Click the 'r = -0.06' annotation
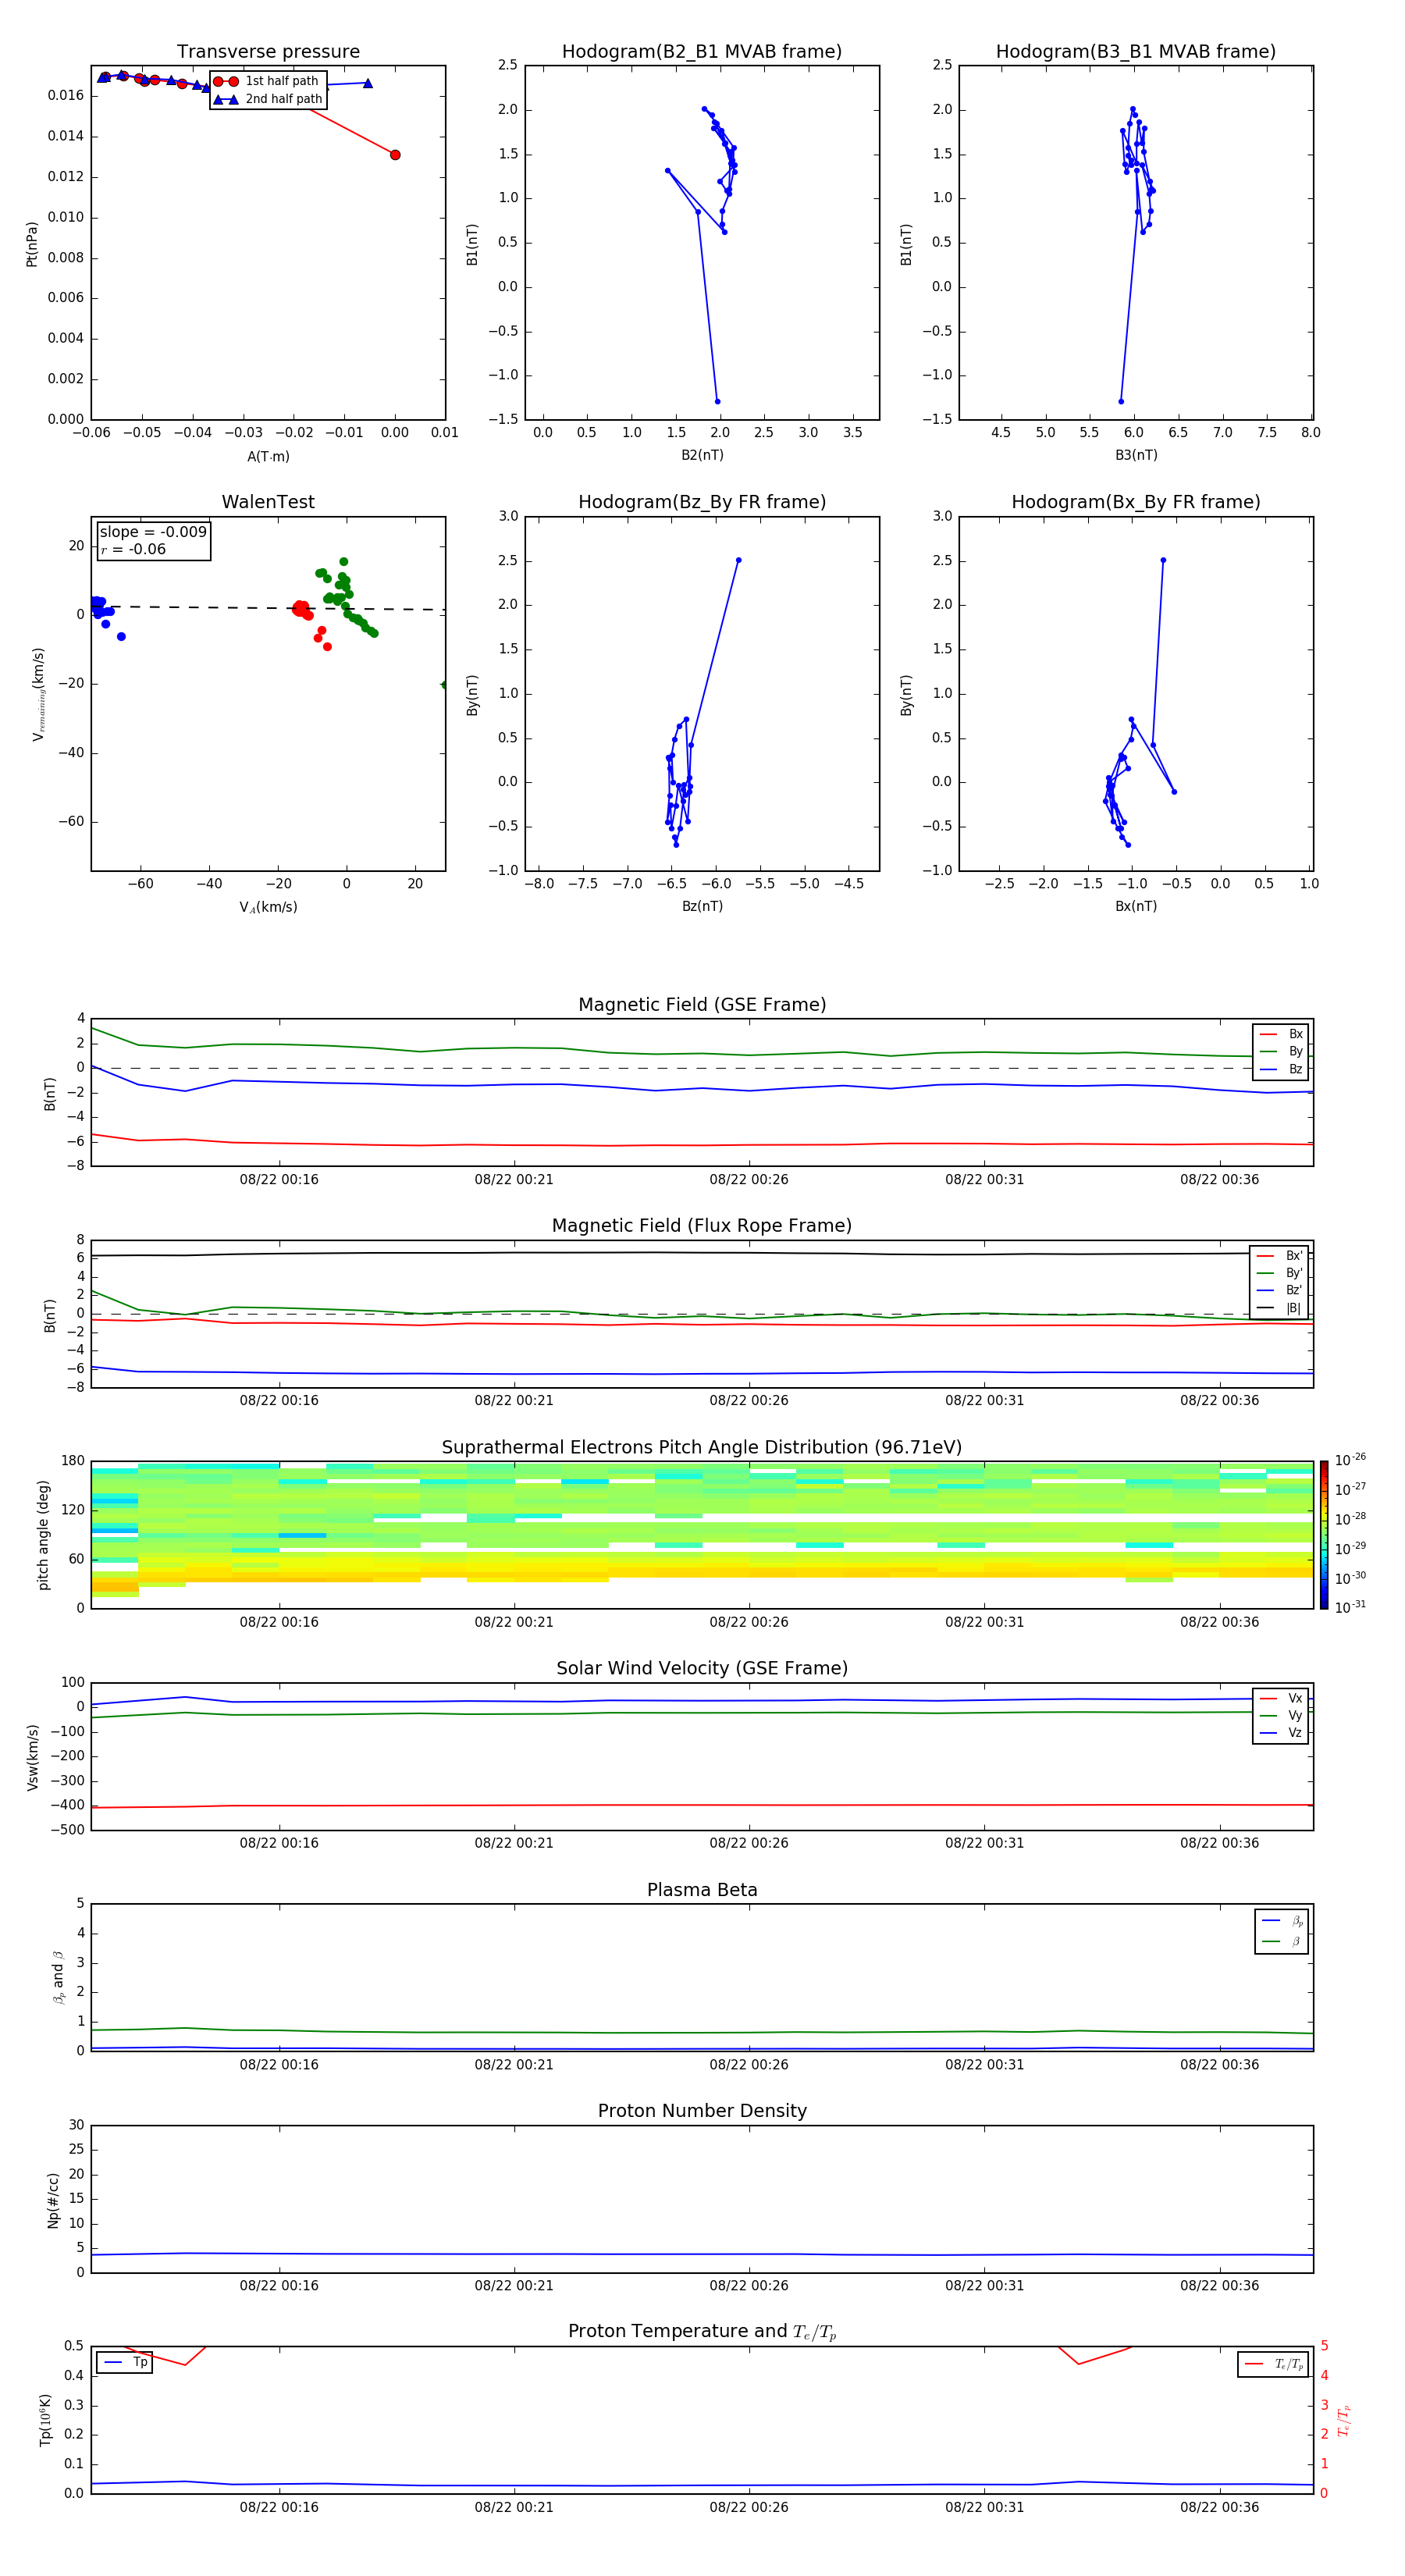Image resolution: width=1405 pixels, height=2576 pixels. click(x=133, y=550)
